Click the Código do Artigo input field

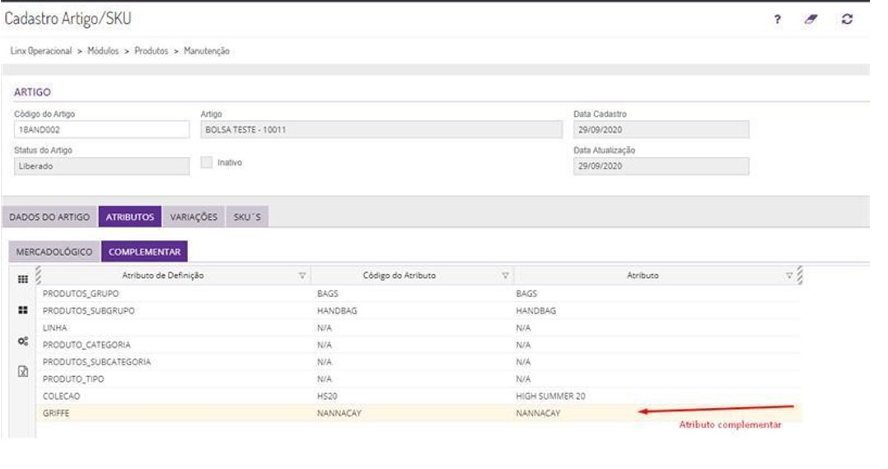pyautogui.click(x=101, y=129)
